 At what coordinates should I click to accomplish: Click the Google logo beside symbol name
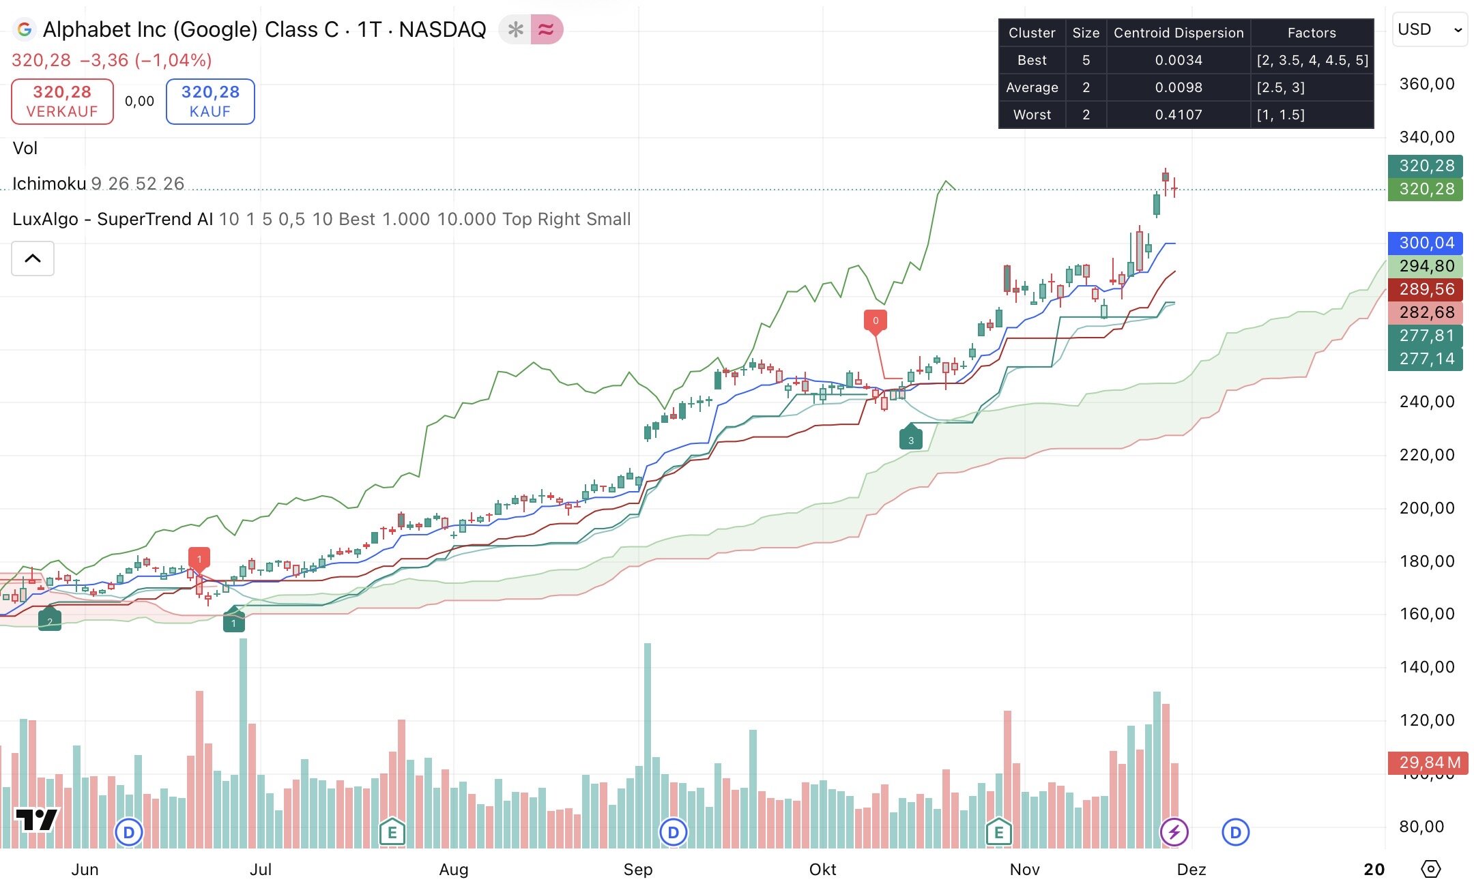[25, 29]
